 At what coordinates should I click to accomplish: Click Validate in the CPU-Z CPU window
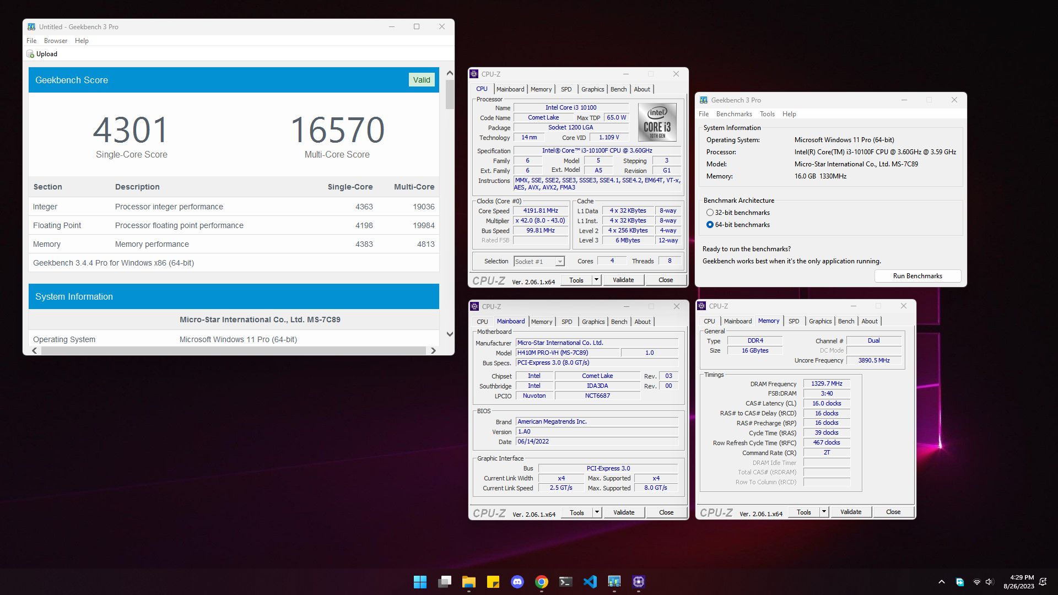coord(623,280)
